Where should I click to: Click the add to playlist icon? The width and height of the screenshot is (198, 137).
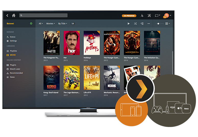[x=142, y=24]
